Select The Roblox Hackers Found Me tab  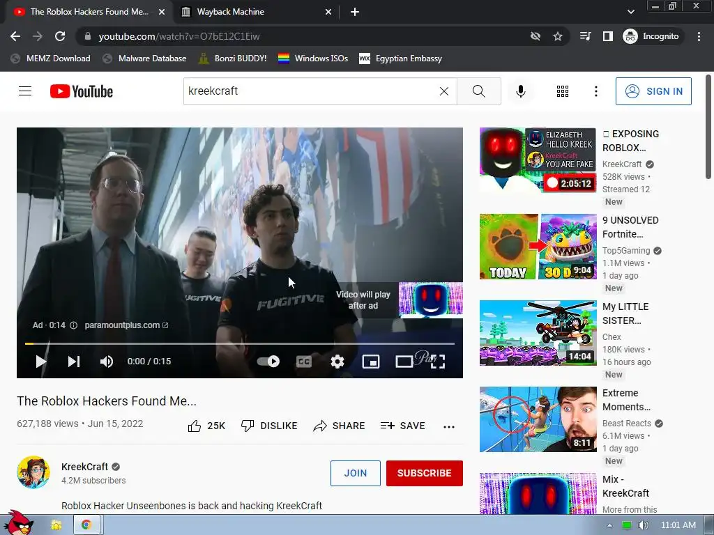(89, 12)
